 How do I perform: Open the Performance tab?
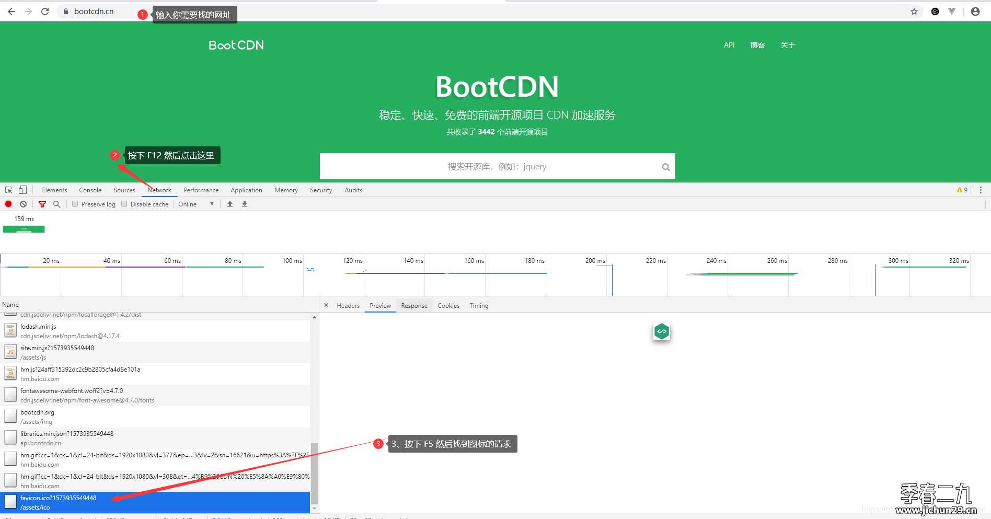[201, 190]
